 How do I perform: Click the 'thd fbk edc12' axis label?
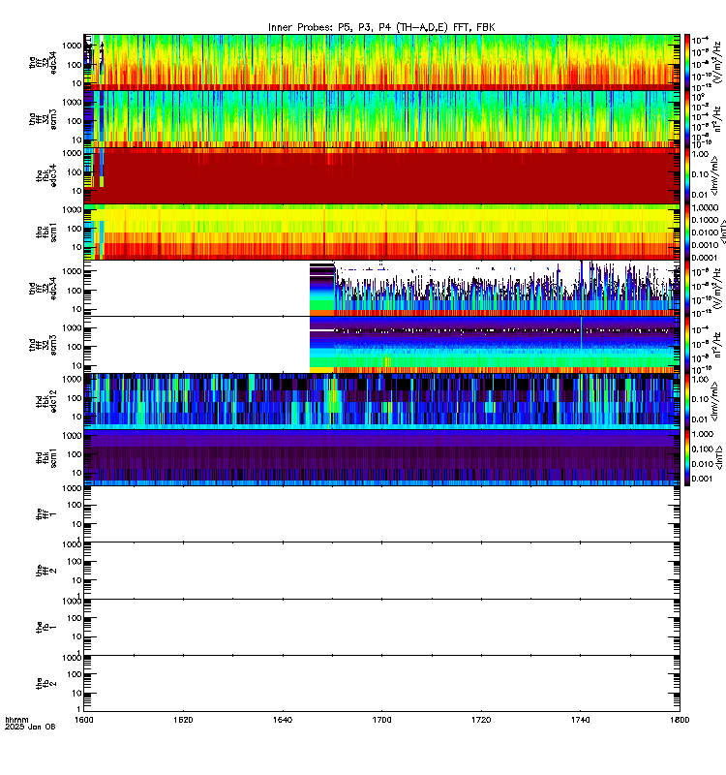46,401
